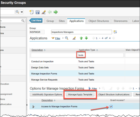Screen dimensions: 140x117
Task: Click the left panel search field
Action: point(12,21)
